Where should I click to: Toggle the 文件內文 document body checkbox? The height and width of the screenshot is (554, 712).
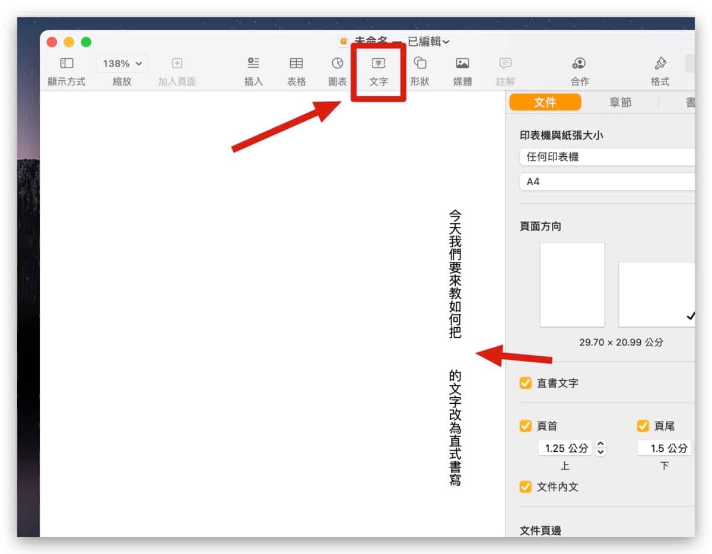526,487
